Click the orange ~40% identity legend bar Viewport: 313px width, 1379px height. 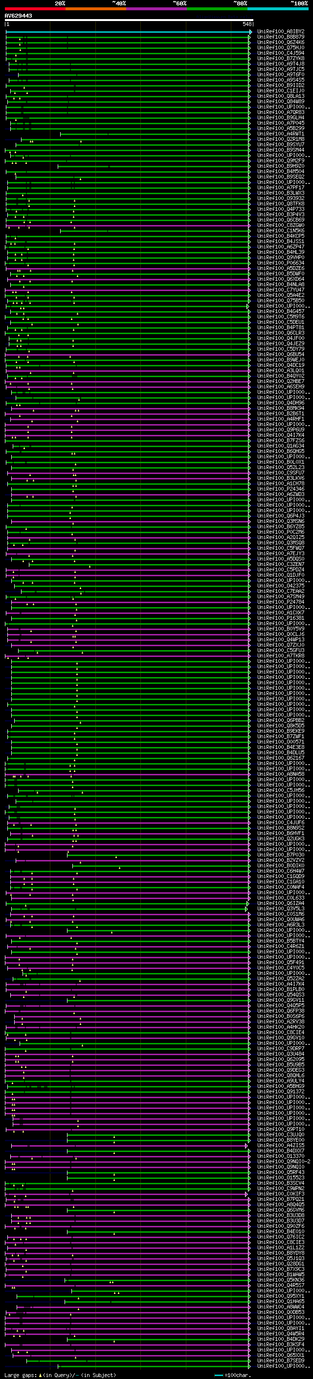pos(96,9)
